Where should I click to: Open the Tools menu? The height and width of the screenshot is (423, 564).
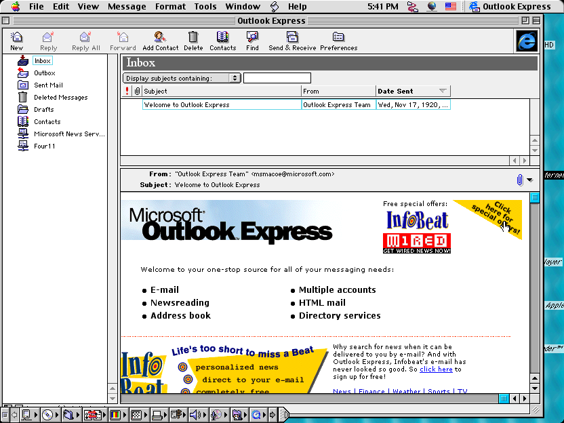[x=205, y=7]
